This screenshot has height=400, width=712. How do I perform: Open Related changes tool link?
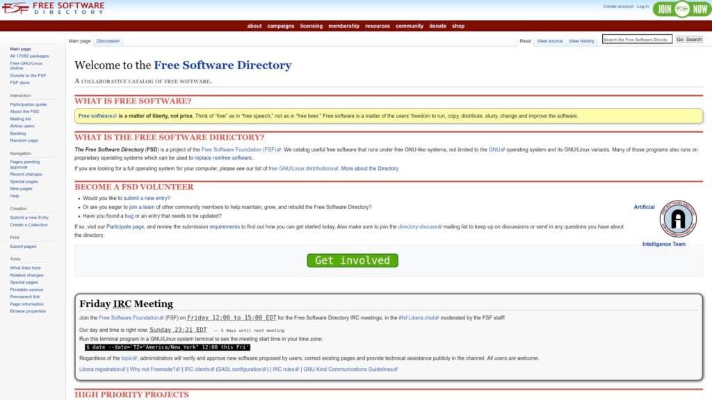[27, 275]
